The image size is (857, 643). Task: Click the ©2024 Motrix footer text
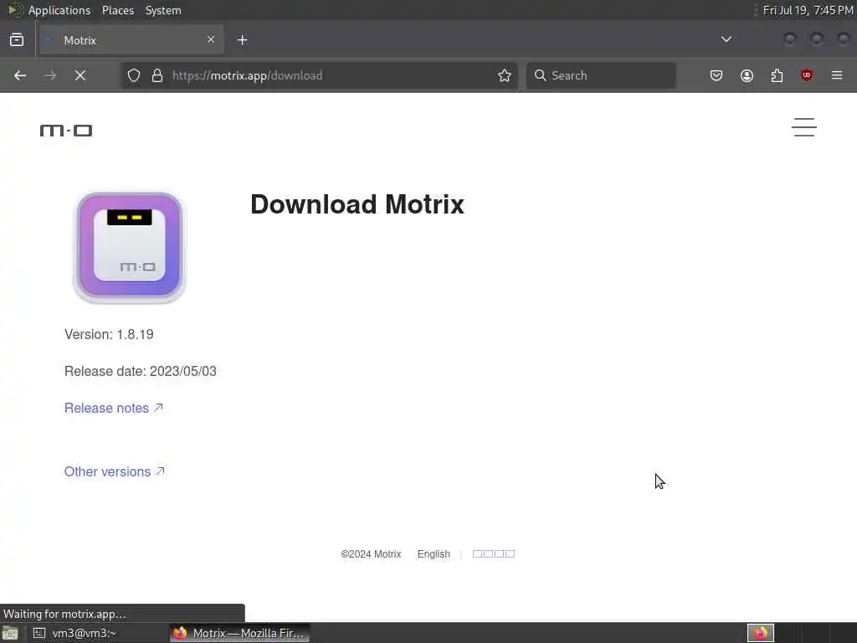[371, 554]
